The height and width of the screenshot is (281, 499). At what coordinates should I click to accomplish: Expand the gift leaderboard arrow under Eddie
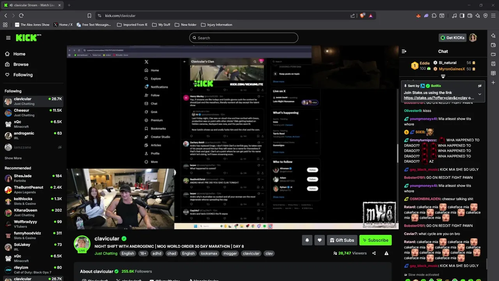[443, 76]
